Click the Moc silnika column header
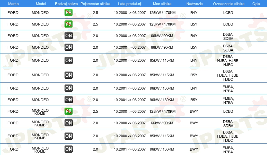267x155 pixels. tap(162, 4)
